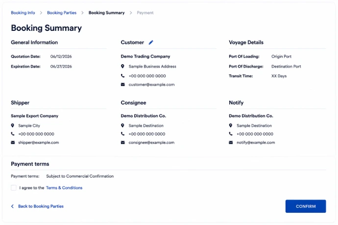Click the consignee@example.com email
The height and width of the screenshot is (225, 338).
click(x=151, y=142)
